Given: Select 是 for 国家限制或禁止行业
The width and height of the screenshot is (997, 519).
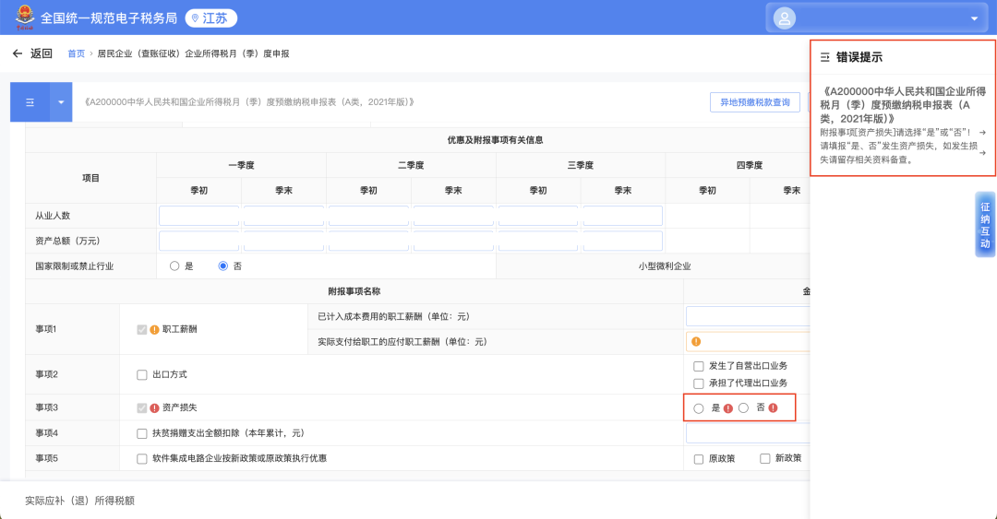Looking at the screenshot, I should (174, 266).
